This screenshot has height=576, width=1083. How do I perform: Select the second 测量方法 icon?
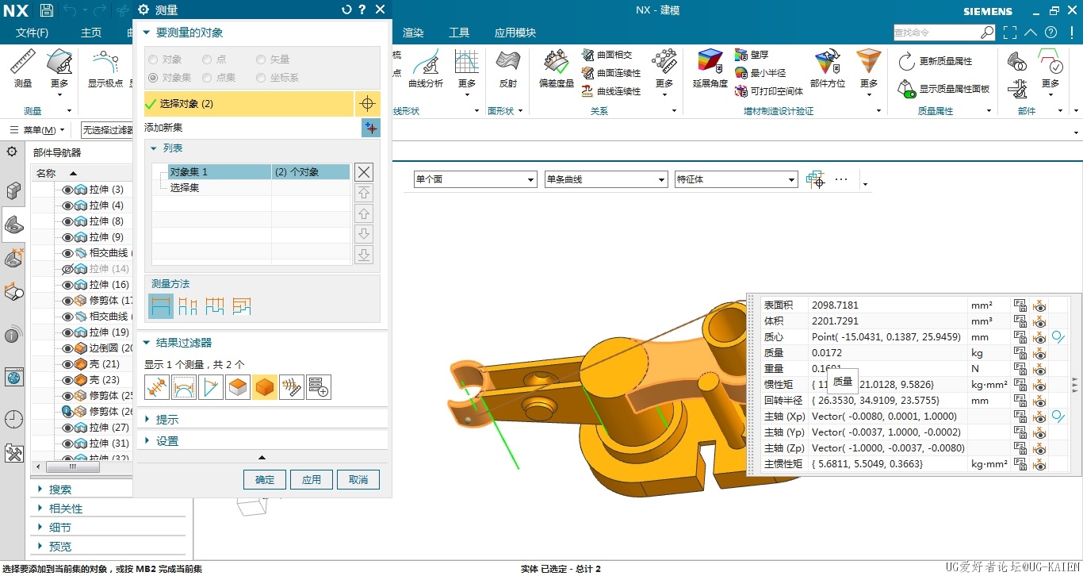click(x=188, y=305)
